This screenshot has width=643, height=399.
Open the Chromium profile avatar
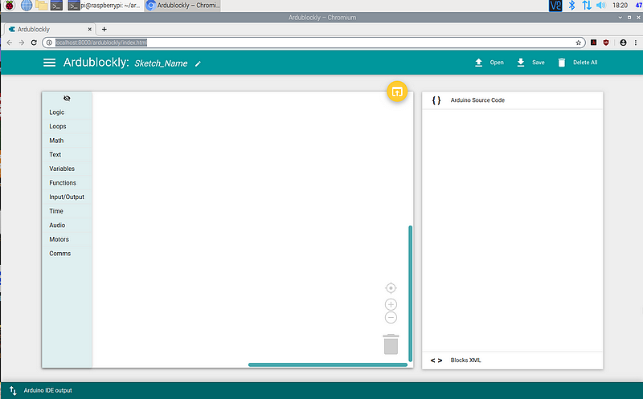(624, 43)
